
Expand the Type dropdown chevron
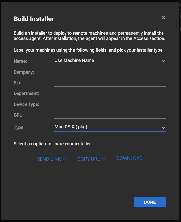[x=163, y=128]
